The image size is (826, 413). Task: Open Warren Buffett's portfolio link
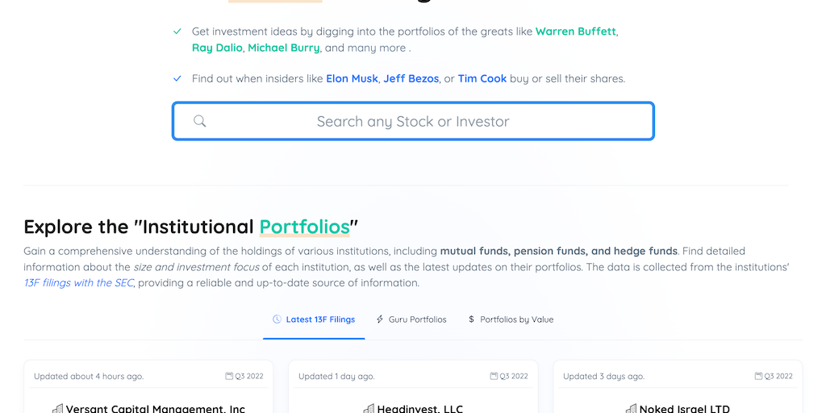[x=576, y=31]
